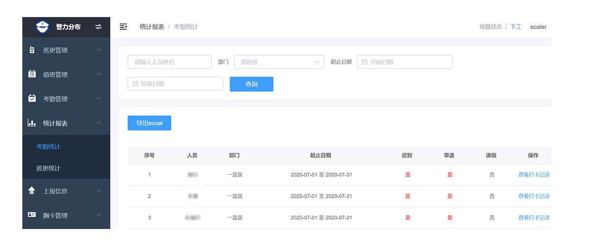Viewport: 596px width, 247px height.
Task: Click the 导出excel button
Action: tap(149, 123)
